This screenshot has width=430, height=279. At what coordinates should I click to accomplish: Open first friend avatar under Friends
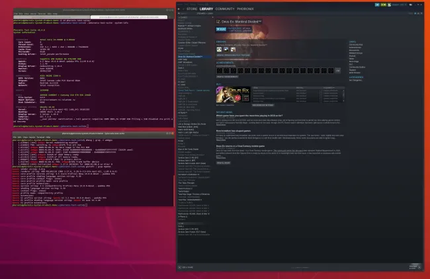[x=219, y=50]
